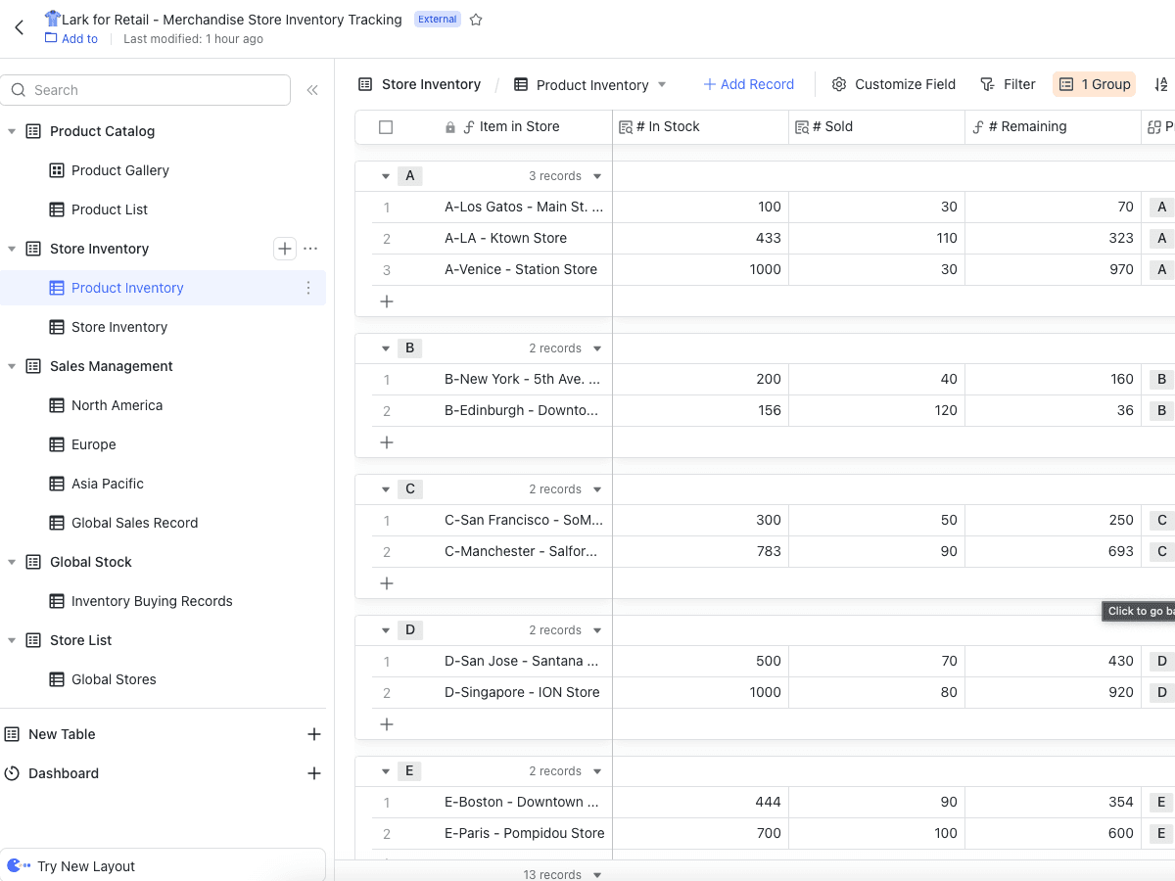The height and width of the screenshot is (881, 1175).
Task: Open more options for Product Inventory view
Action: [308, 288]
